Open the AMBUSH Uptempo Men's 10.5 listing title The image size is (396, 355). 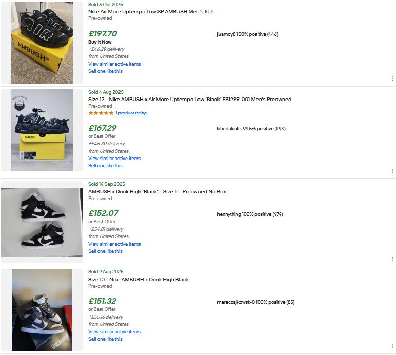tap(151, 11)
